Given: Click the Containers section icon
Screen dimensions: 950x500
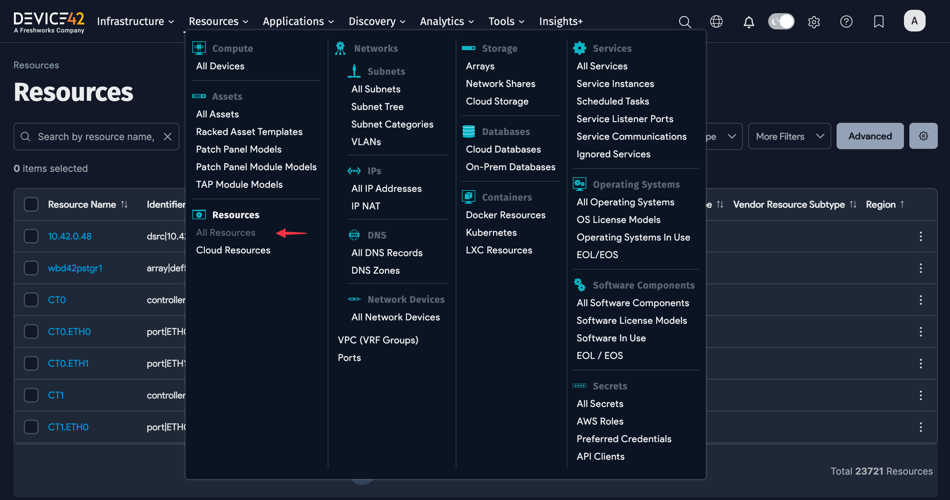Looking at the screenshot, I should coord(469,197).
